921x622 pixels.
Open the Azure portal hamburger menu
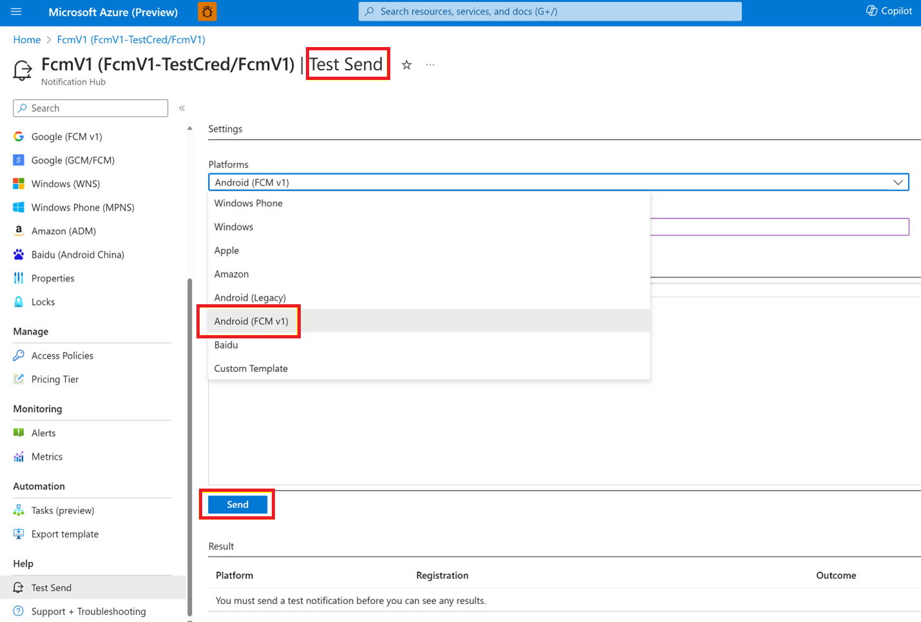(x=16, y=12)
